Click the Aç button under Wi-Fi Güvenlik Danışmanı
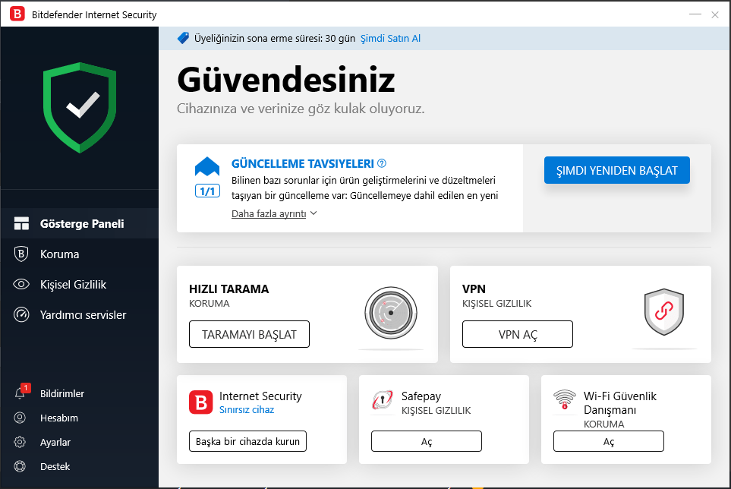Image resolution: width=731 pixels, height=489 pixels. coord(608,441)
